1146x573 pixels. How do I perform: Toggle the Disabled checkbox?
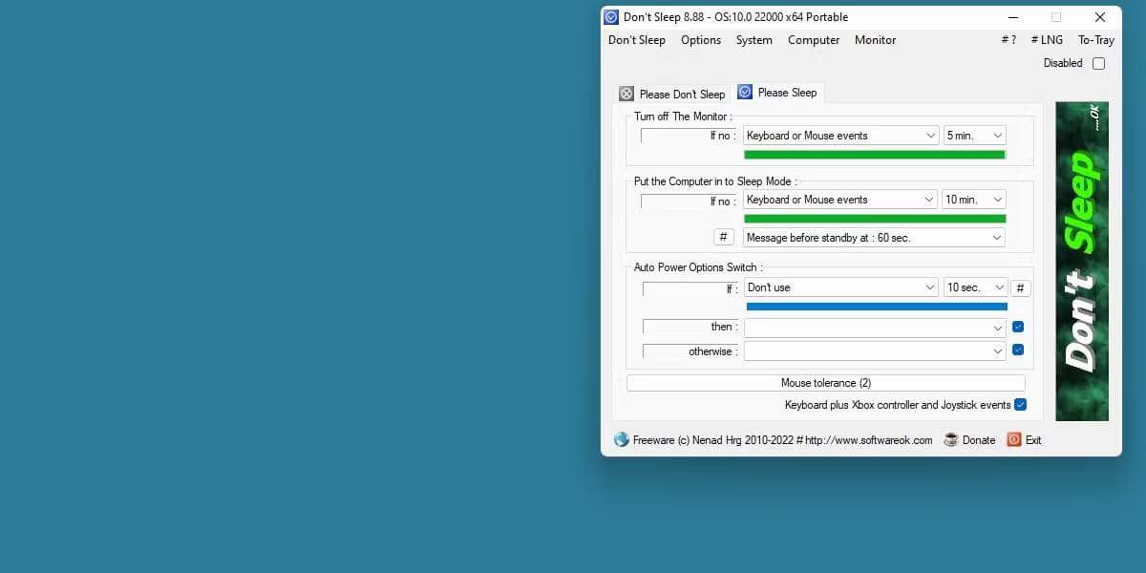click(x=1098, y=64)
